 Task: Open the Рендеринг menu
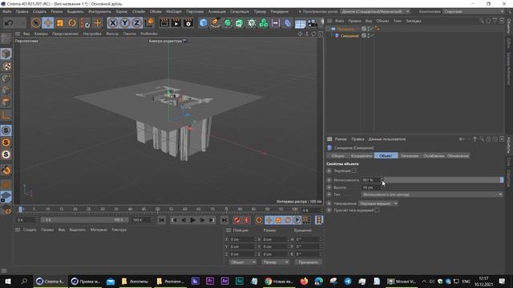coord(279,11)
